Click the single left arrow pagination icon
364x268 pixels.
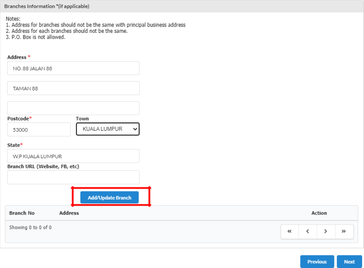307,231
